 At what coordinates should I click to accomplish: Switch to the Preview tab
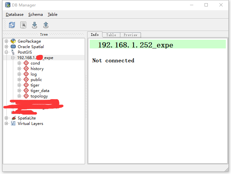(x=130, y=35)
